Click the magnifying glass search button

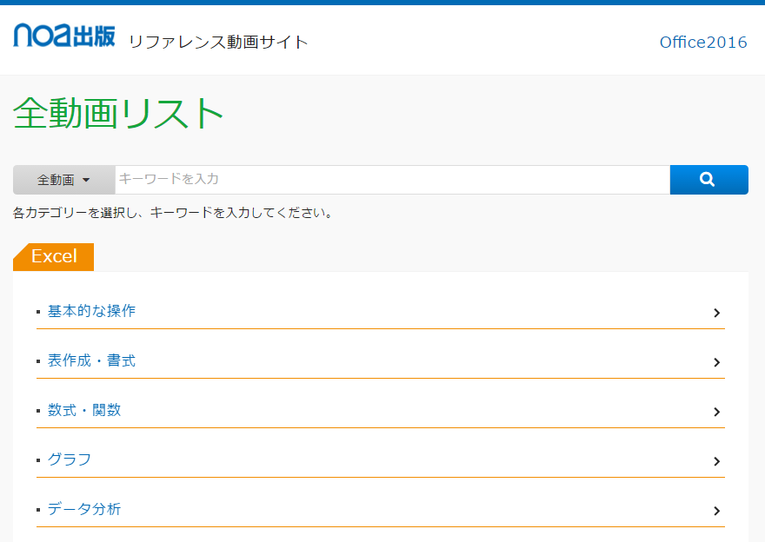[x=708, y=180]
